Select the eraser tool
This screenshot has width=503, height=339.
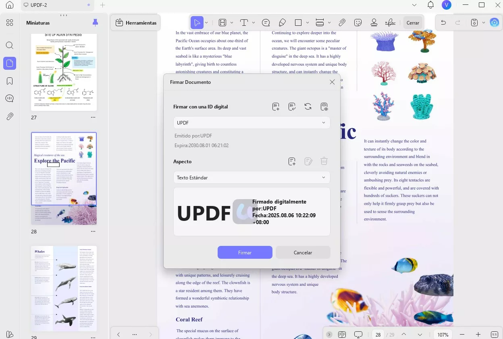point(282,23)
